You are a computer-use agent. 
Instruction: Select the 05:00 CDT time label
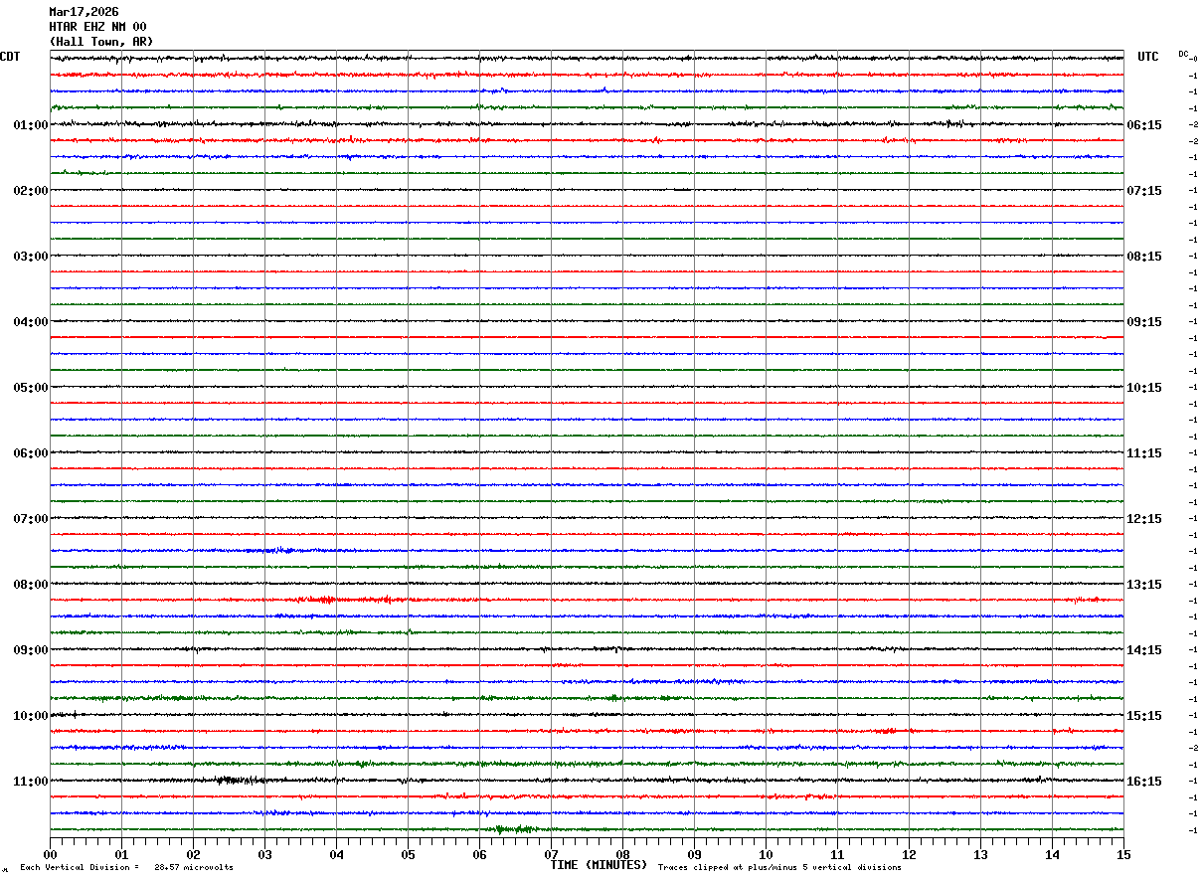[31, 388]
